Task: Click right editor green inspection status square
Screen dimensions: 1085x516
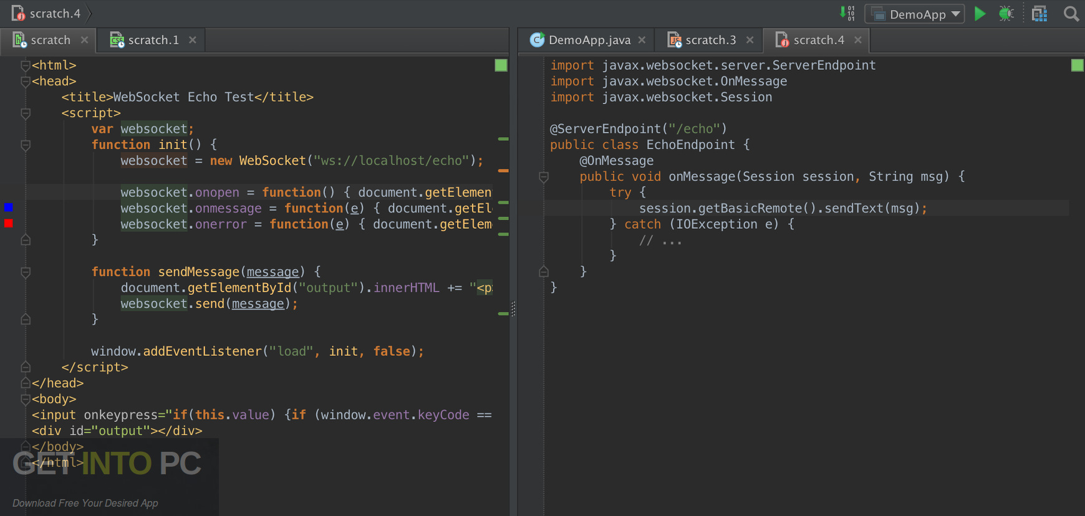Action: pyautogui.click(x=1077, y=65)
